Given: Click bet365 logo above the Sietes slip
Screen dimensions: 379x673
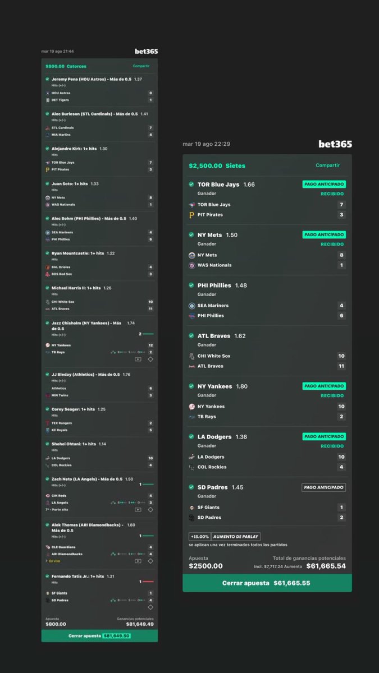Looking at the screenshot, I should tap(335, 144).
